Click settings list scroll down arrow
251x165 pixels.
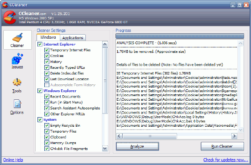click(105, 148)
